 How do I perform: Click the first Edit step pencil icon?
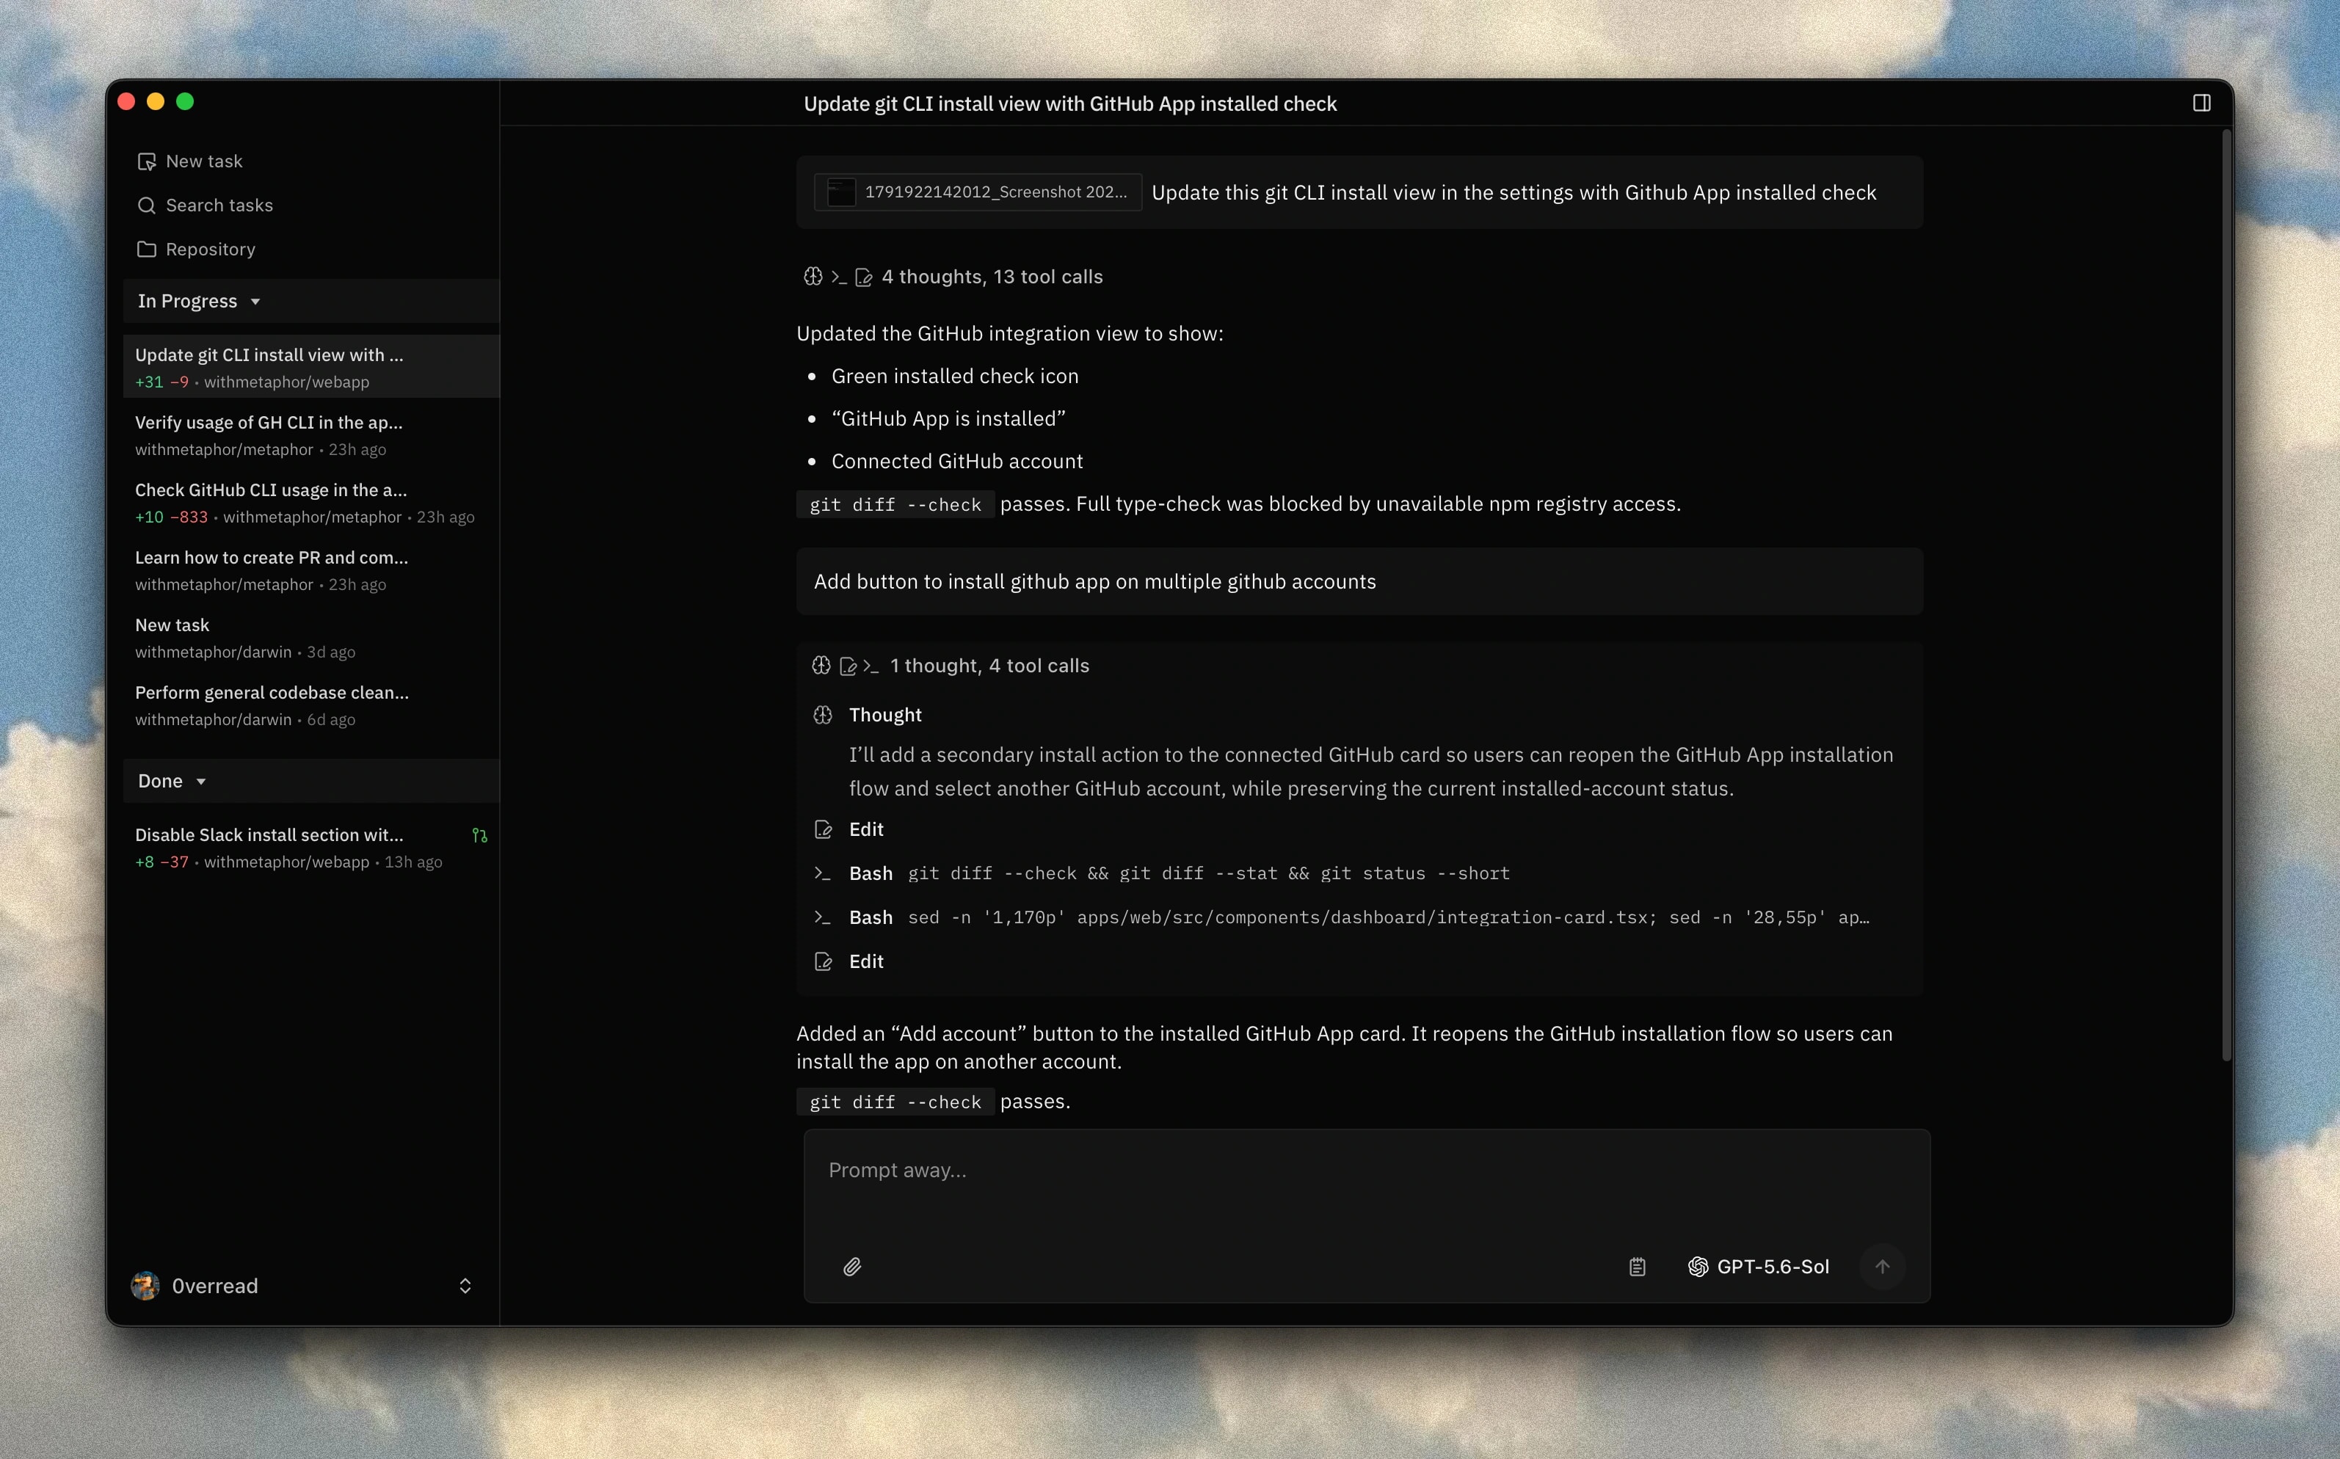coord(823,829)
